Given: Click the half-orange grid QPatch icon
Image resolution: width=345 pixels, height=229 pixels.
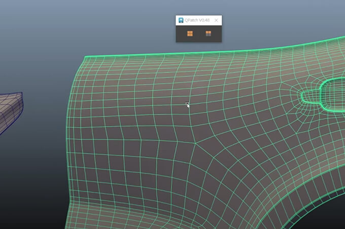Looking at the screenshot, I should point(208,33).
